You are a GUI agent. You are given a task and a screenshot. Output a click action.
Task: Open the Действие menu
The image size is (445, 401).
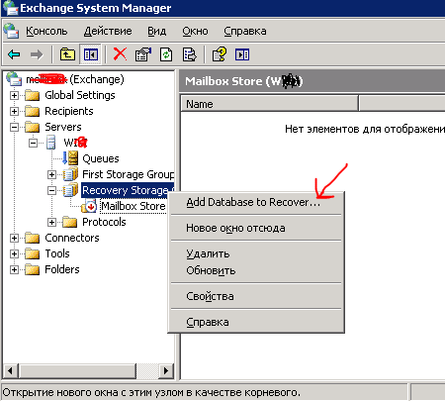click(108, 31)
